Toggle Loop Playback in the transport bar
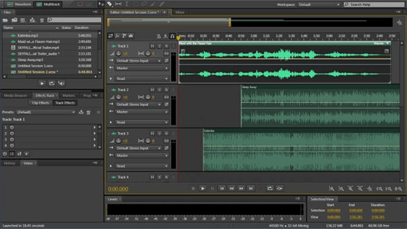The image size is (407, 229). click(270, 188)
